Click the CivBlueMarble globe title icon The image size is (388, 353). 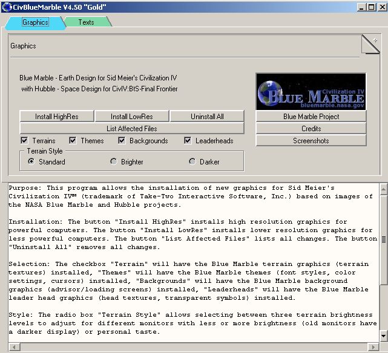7,7
